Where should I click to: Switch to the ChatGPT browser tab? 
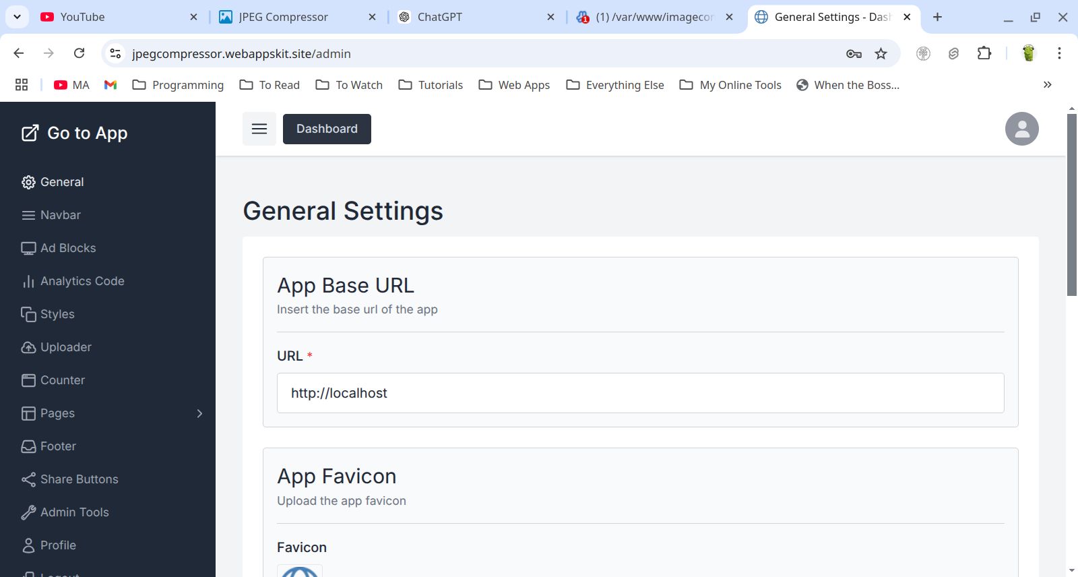439,17
